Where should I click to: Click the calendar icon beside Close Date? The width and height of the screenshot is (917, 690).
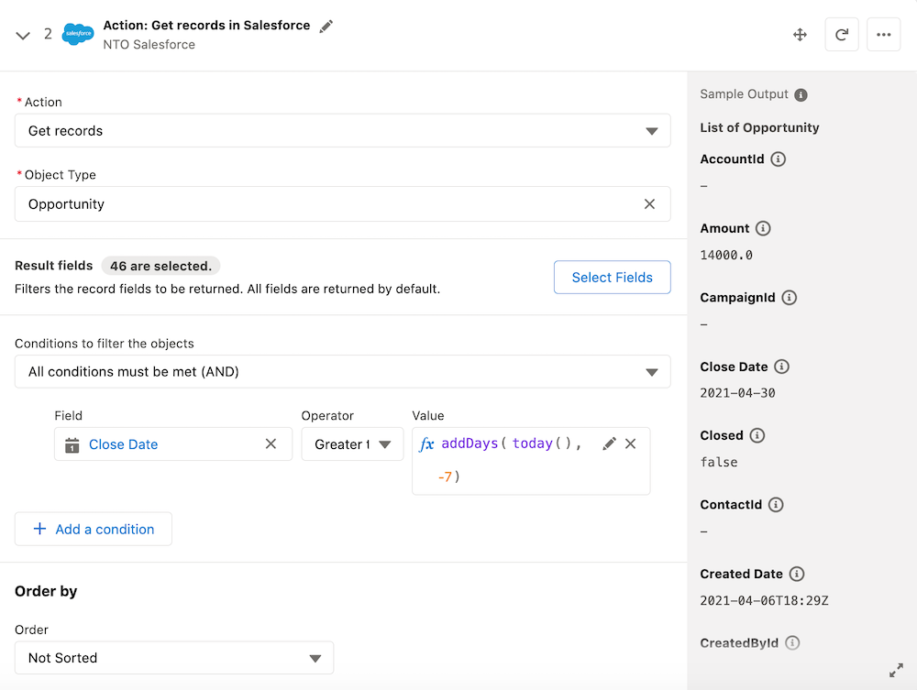[x=72, y=445]
